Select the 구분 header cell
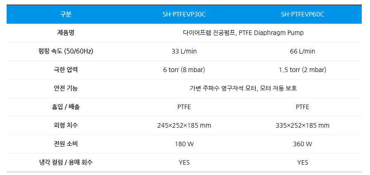Viewport: 370px width, 175px height. pos(66,14)
